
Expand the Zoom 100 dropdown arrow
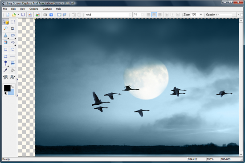201,15
